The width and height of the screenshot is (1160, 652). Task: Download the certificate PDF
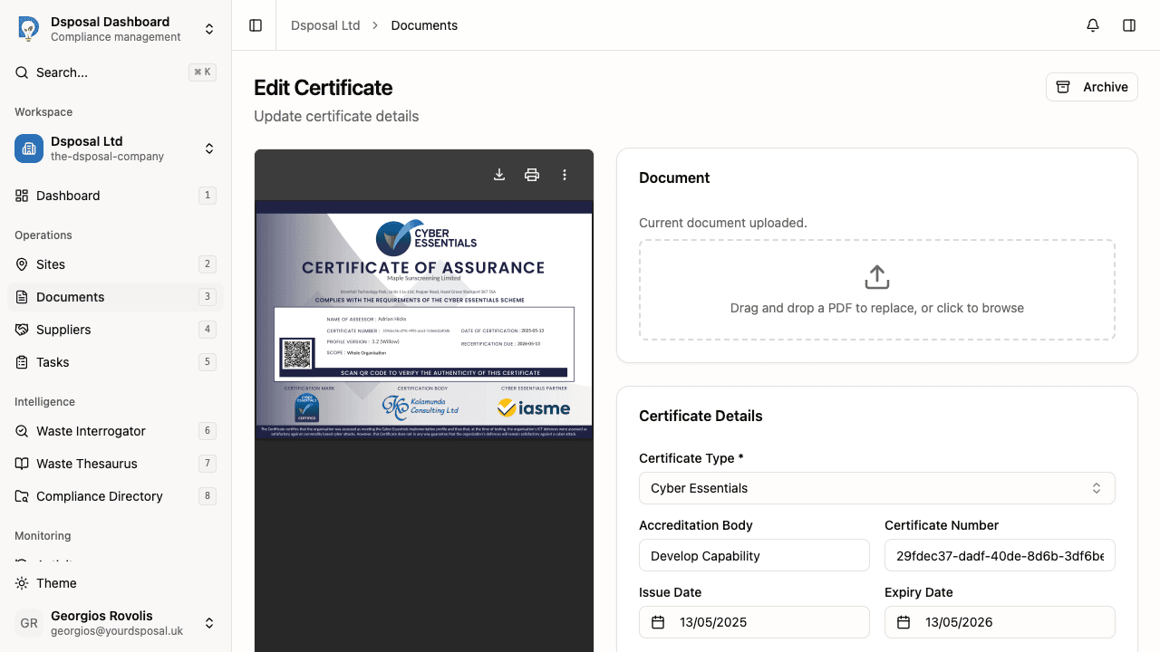(x=498, y=174)
